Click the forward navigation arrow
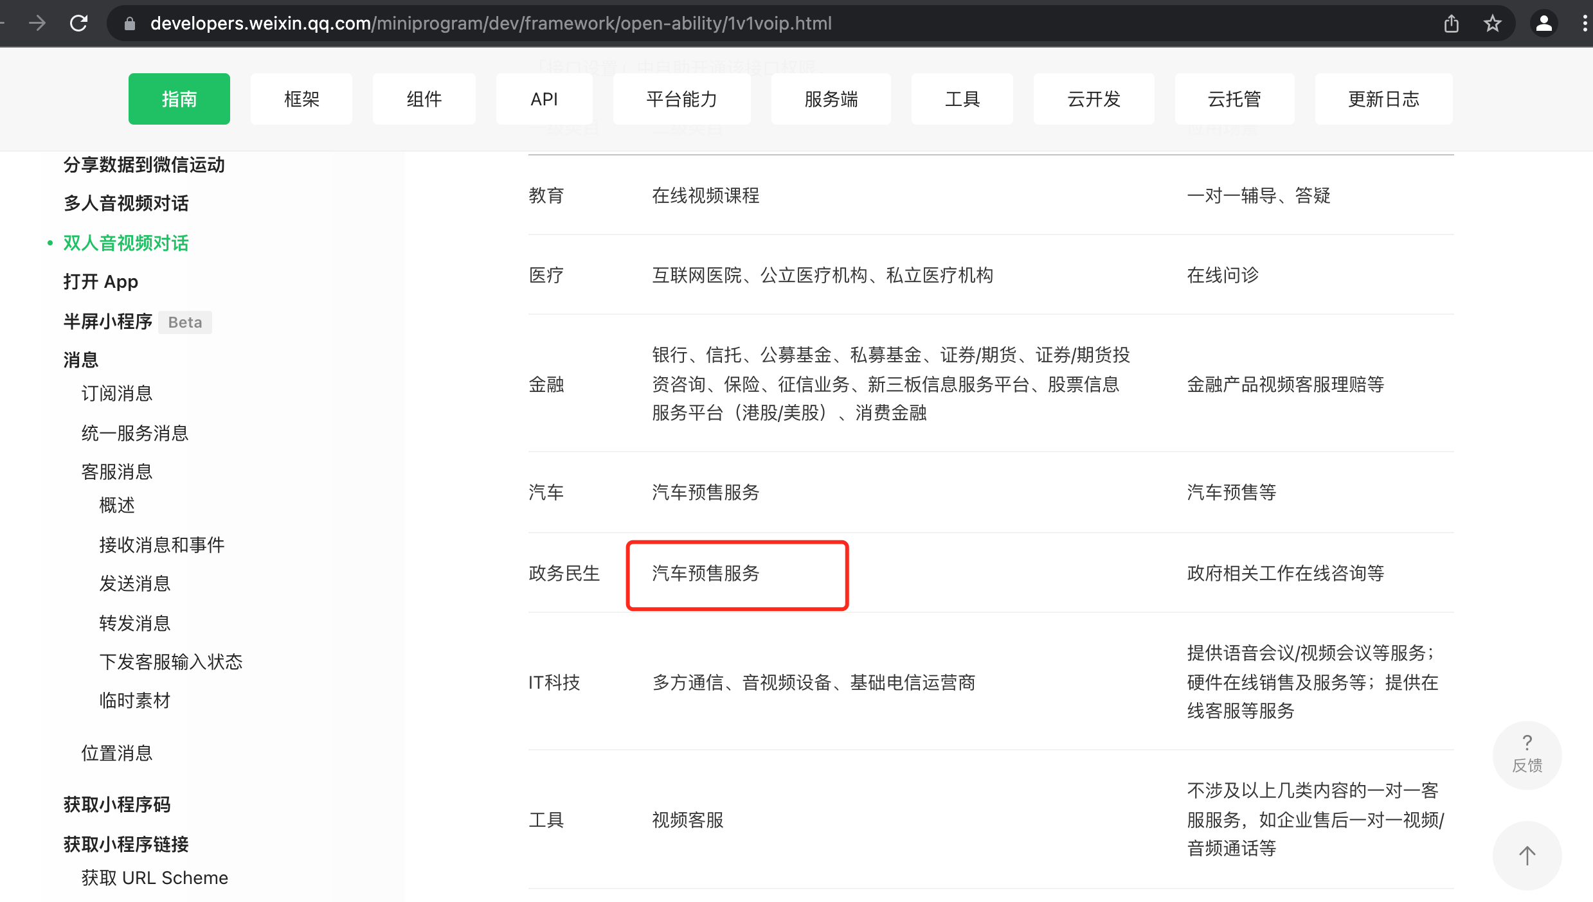The width and height of the screenshot is (1593, 902). coord(37,24)
